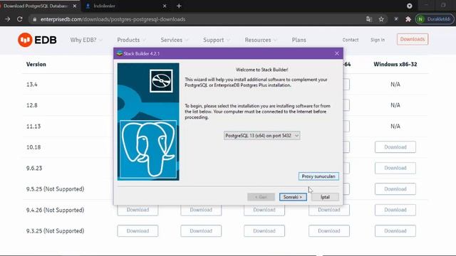Download 10.18 for Windows x86-32

(395, 147)
